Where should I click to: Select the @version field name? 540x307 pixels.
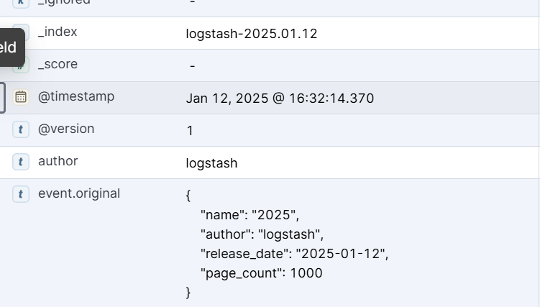65,129
